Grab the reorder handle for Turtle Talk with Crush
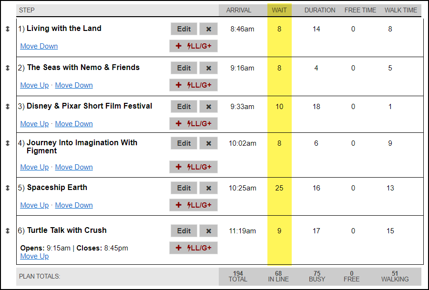This screenshot has height=290, width=429. click(8, 230)
